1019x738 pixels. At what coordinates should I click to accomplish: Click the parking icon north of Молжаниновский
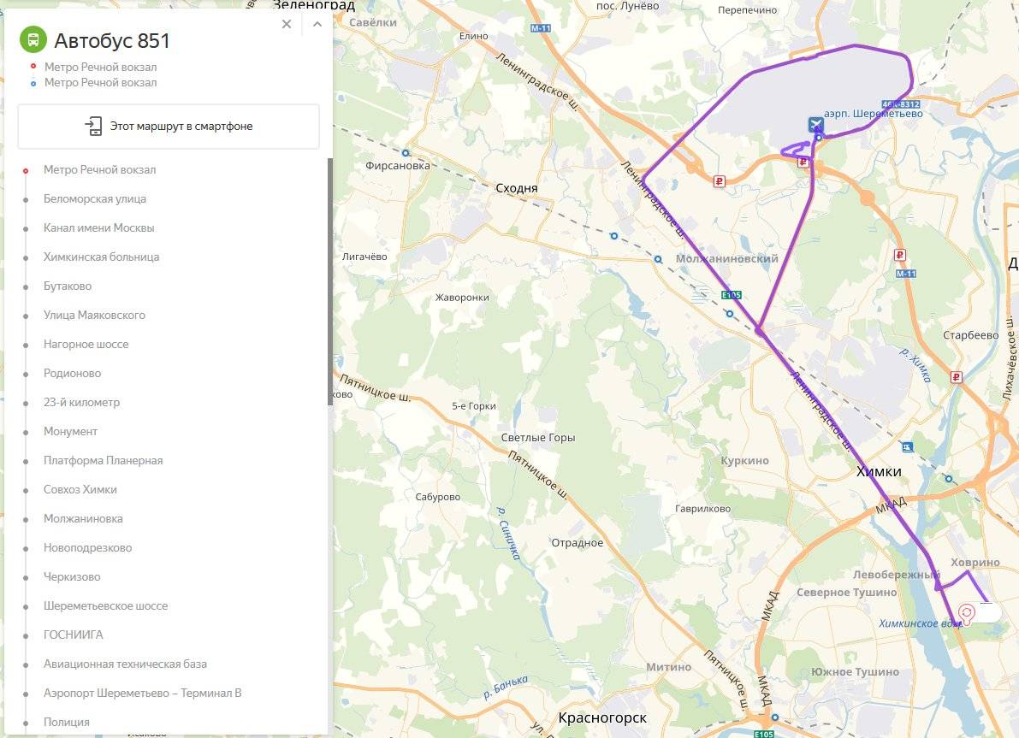coord(719,181)
